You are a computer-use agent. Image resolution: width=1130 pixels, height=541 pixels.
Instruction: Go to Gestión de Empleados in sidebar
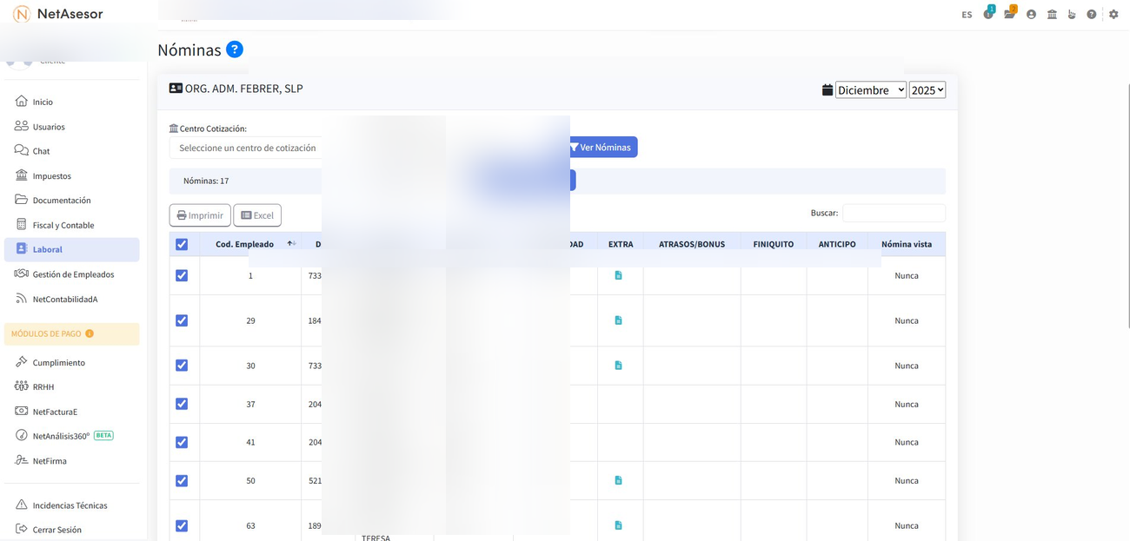(x=73, y=274)
